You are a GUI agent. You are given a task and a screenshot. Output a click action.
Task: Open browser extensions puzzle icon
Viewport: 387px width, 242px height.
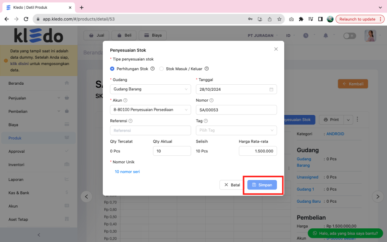click(x=301, y=19)
